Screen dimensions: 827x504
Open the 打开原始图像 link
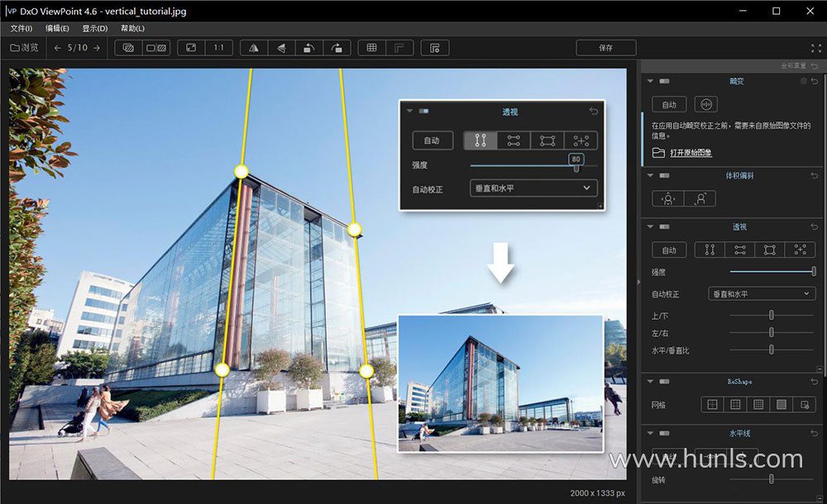[x=691, y=153]
